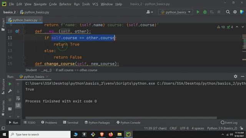Open the Code menu
The height and width of the screenshot is (138, 246).
[x=53, y=4]
